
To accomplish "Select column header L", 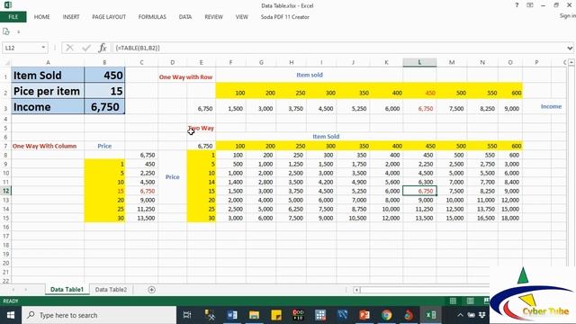I will click(x=419, y=62).
